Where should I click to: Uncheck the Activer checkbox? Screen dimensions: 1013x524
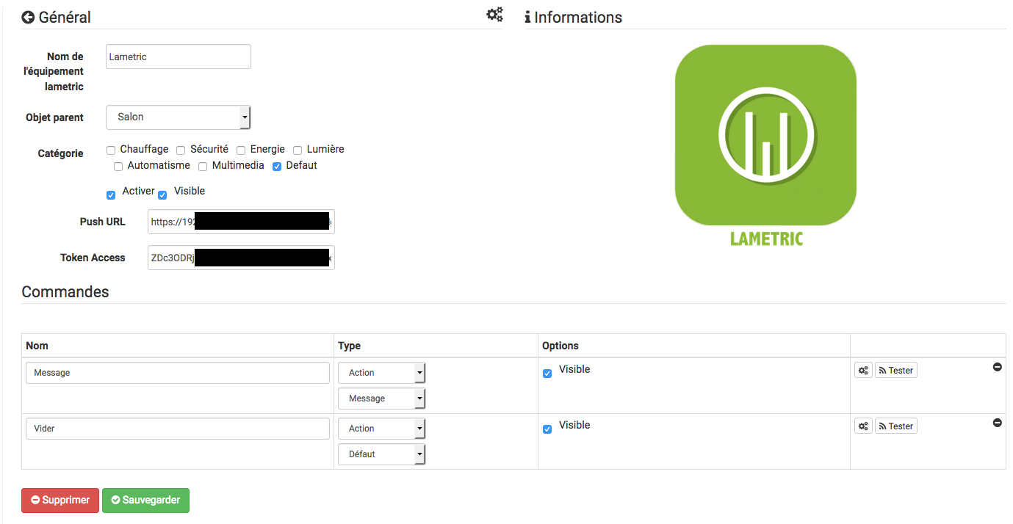111,195
